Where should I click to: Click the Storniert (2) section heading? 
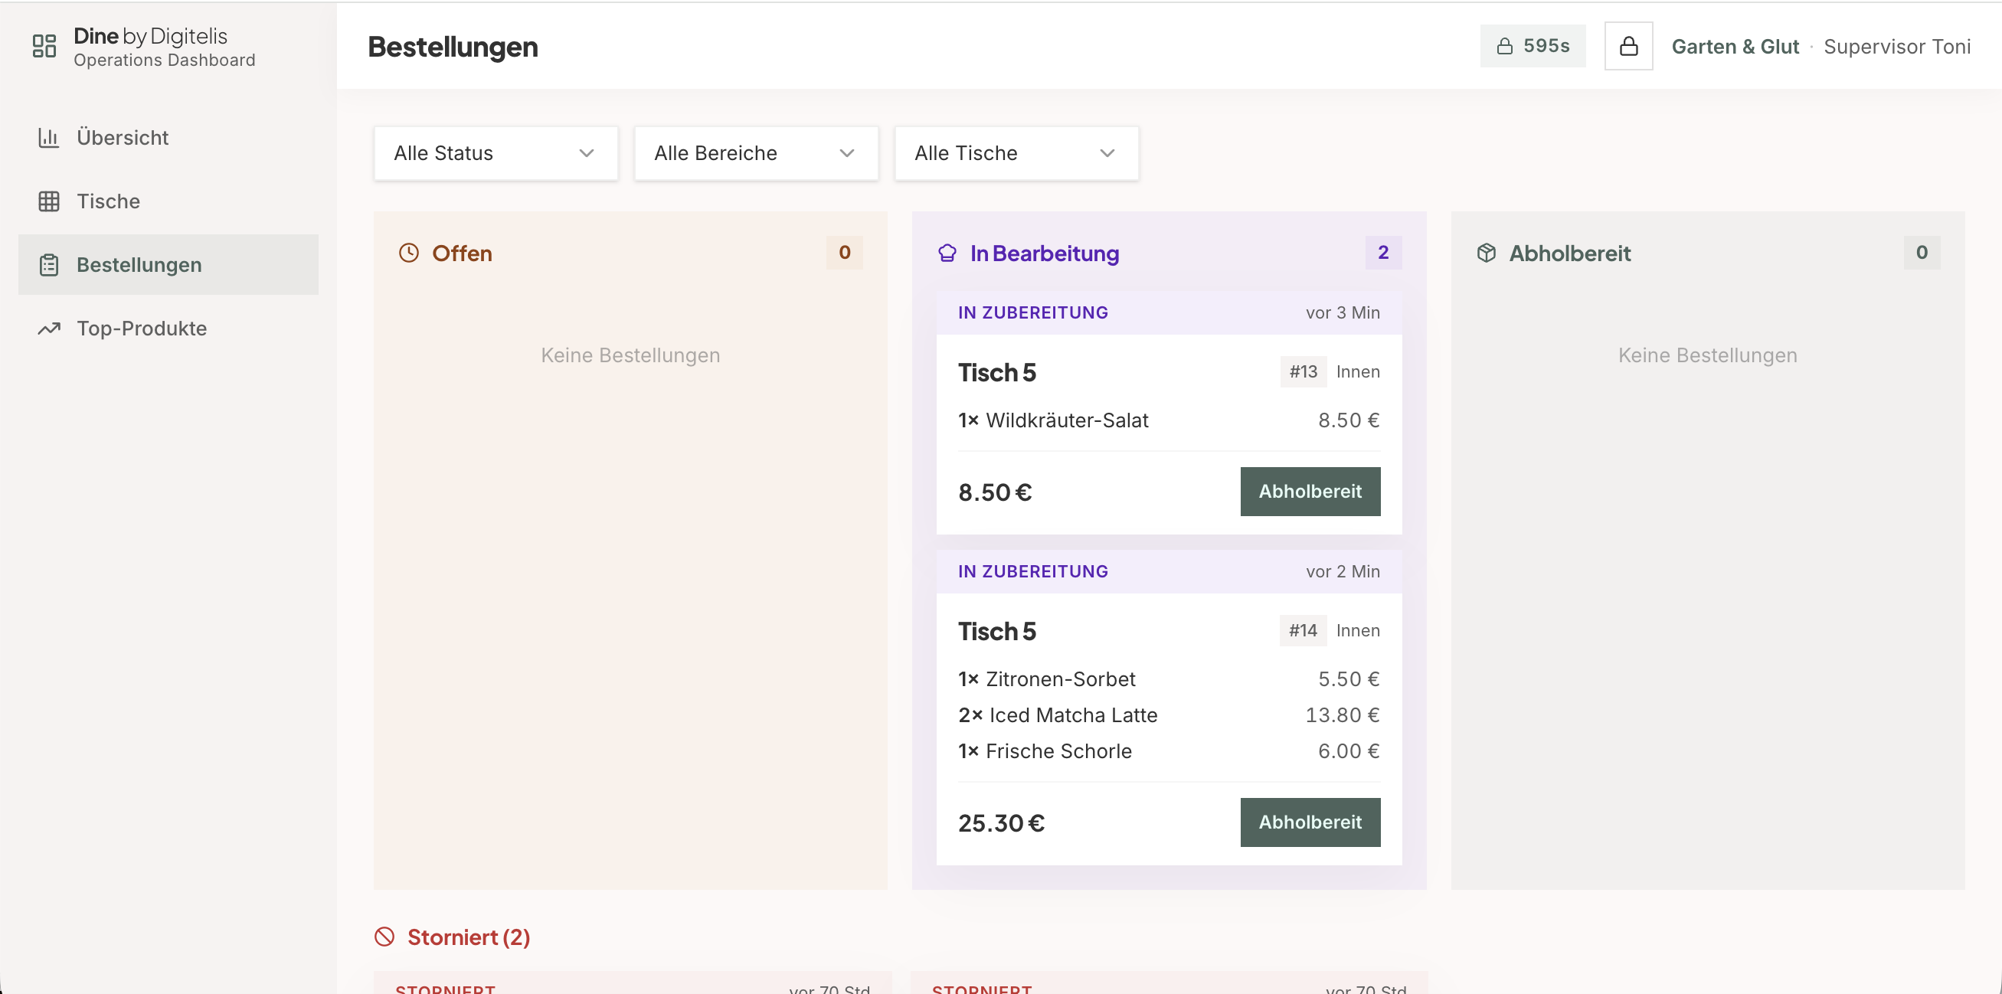[469, 937]
